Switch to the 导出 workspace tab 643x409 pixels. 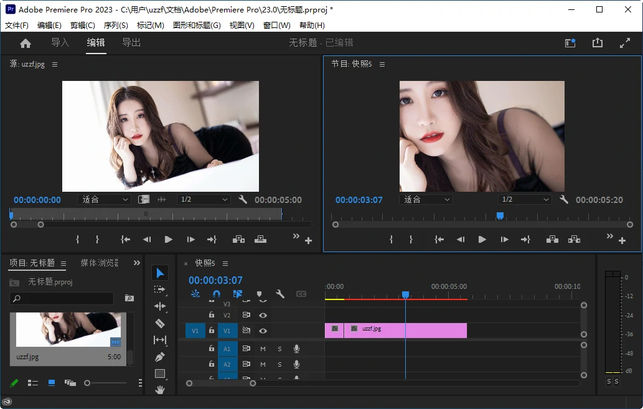(x=131, y=44)
